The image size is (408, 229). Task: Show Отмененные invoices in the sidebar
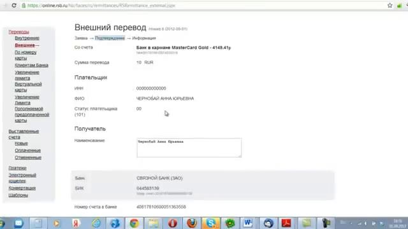(28, 157)
